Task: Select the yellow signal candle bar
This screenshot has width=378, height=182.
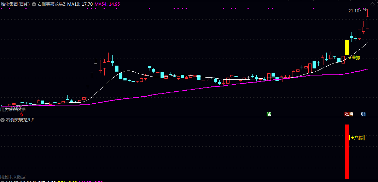Action: pyautogui.click(x=347, y=47)
